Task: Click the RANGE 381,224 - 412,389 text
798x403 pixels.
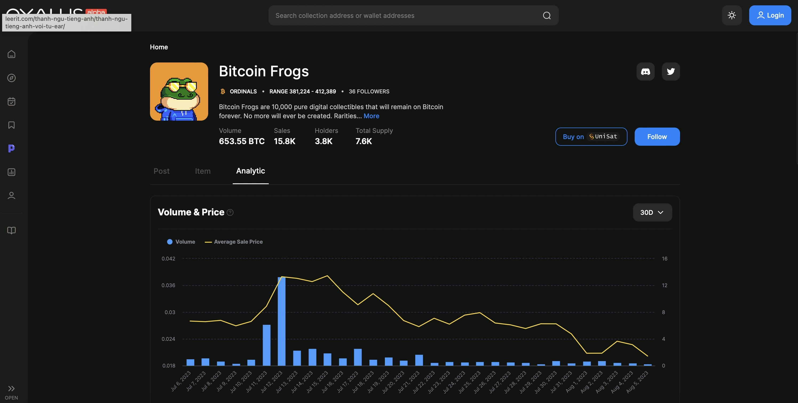Action: pyautogui.click(x=303, y=92)
